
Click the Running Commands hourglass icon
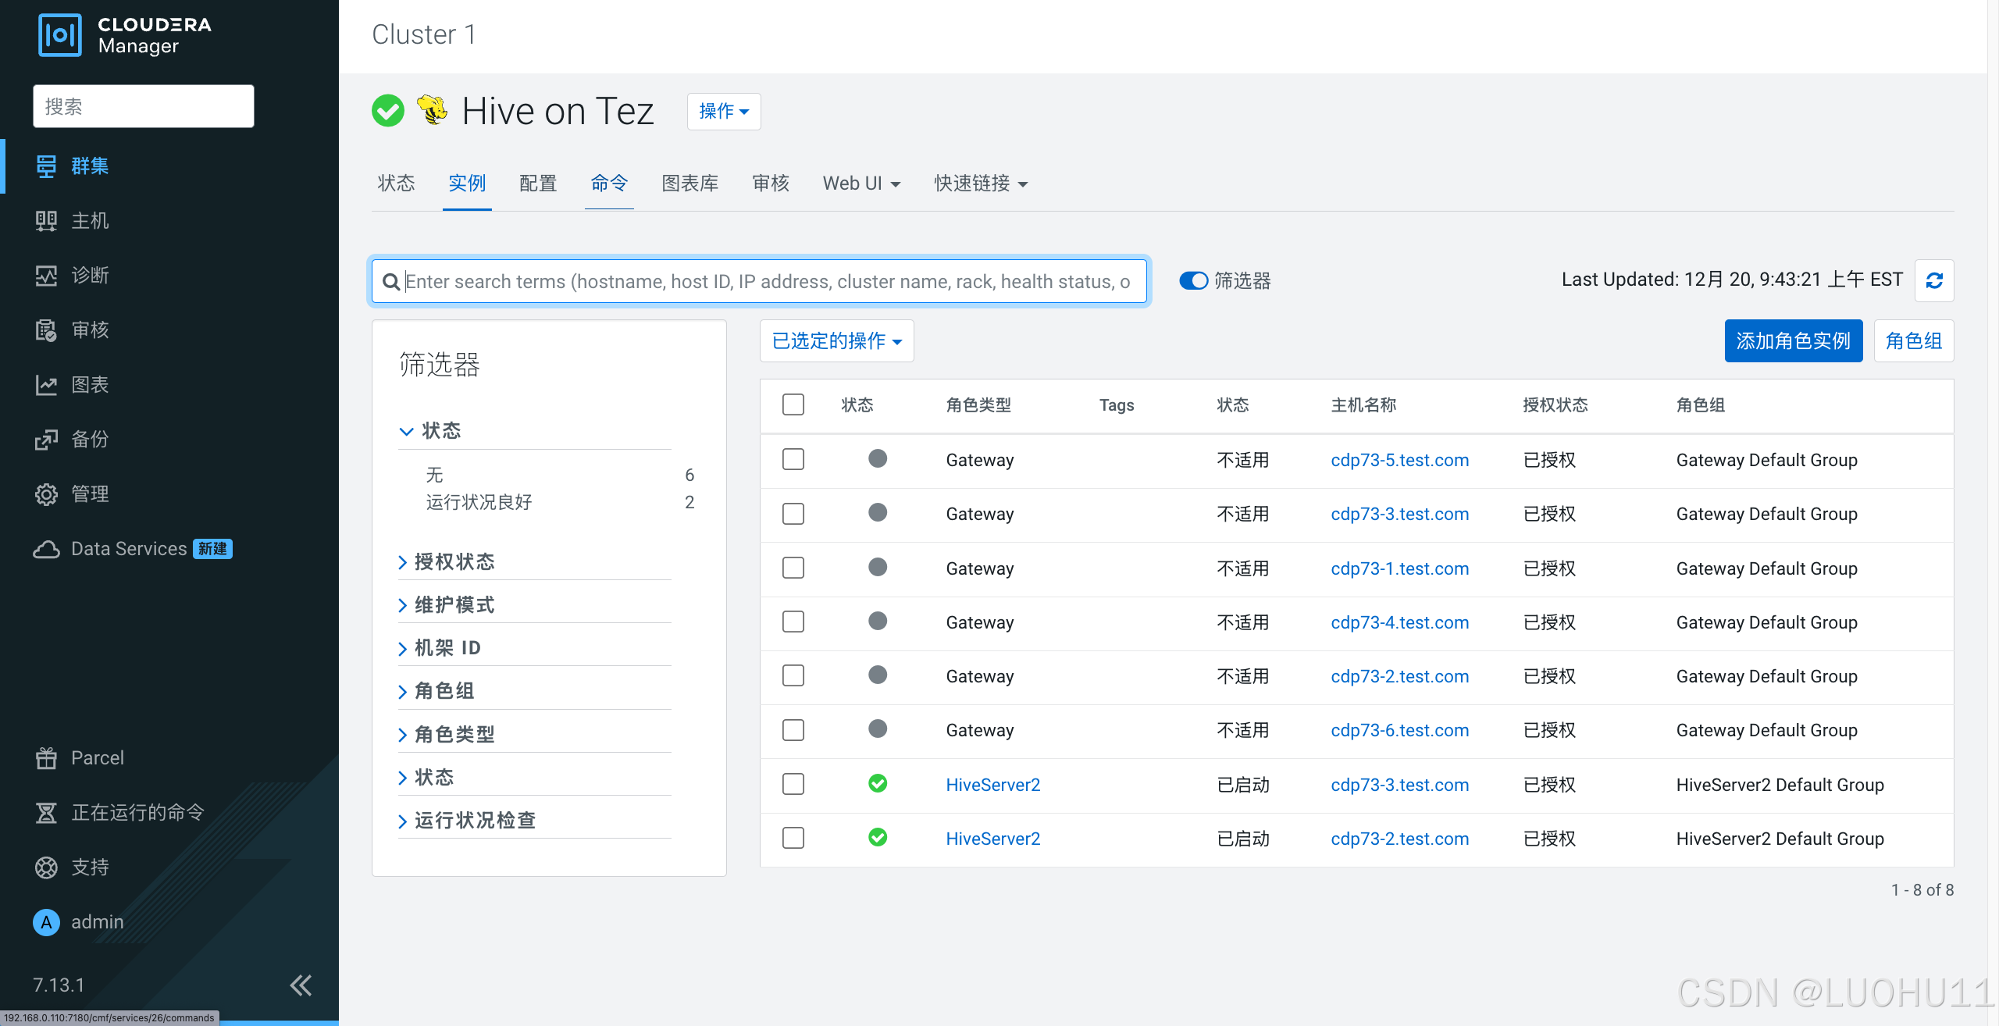pyautogui.click(x=46, y=813)
